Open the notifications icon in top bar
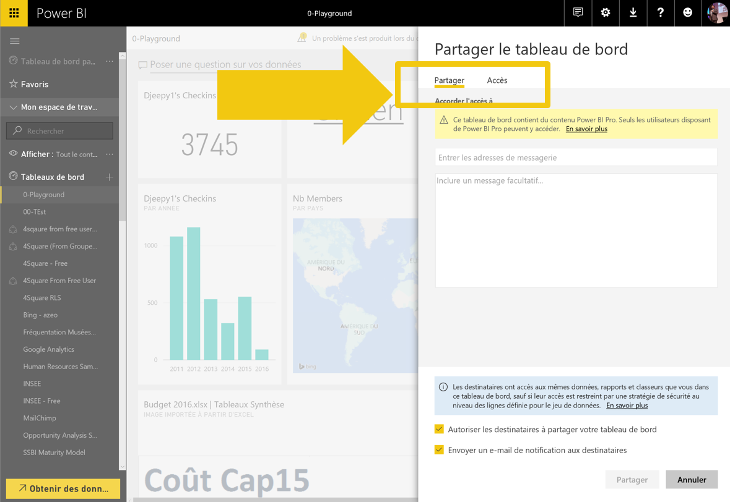The width and height of the screenshot is (730, 502). tap(578, 13)
